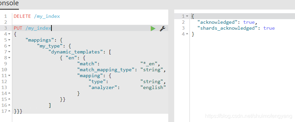Collapse the block at editor line 4
This screenshot has width=295, height=122.
point(9,34)
